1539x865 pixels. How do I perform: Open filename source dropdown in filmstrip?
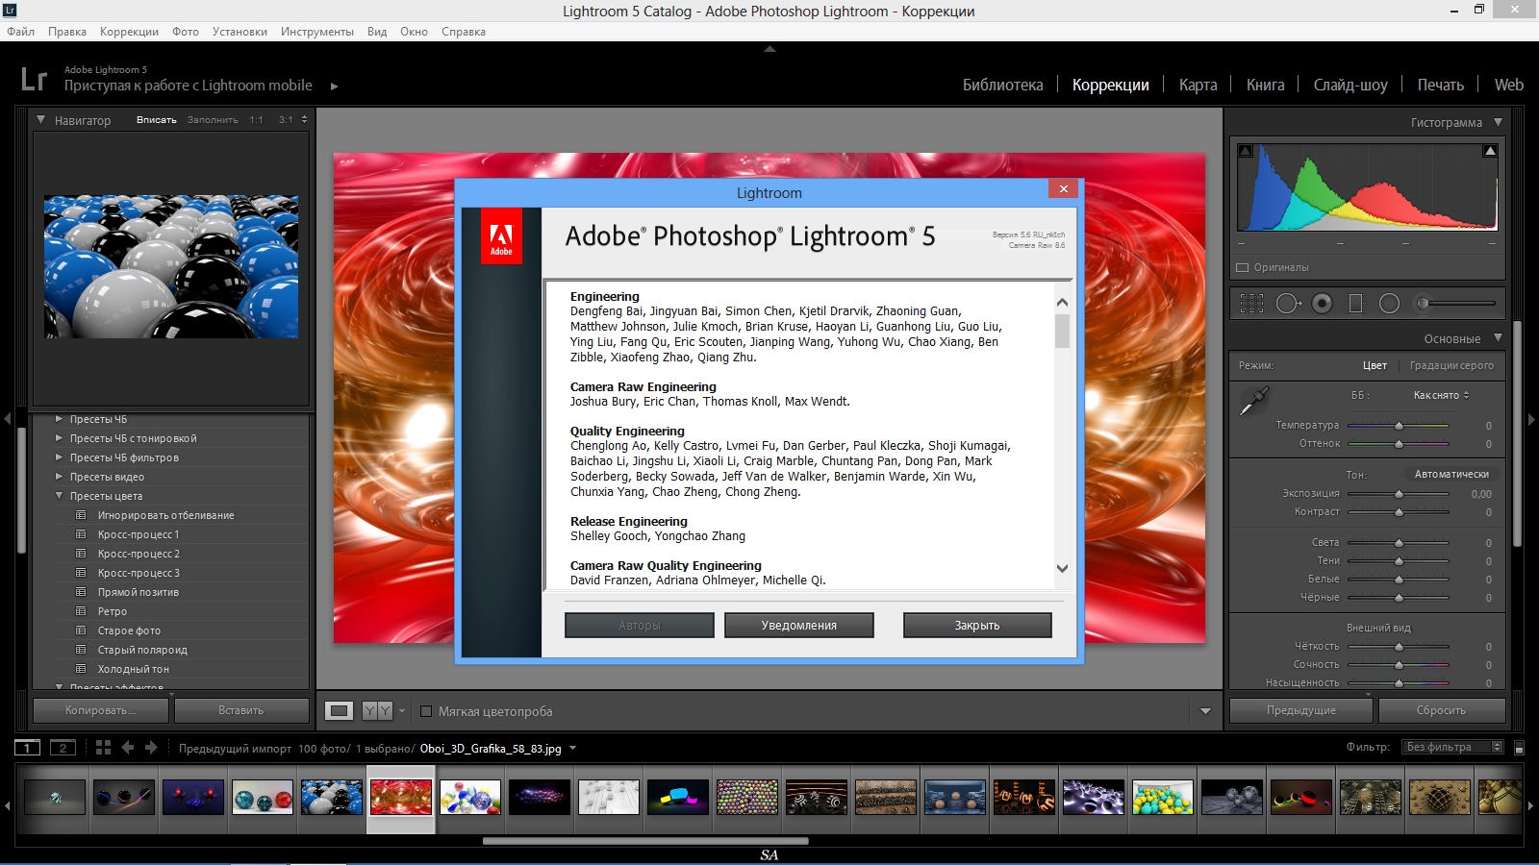pyautogui.click(x=573, y=749)
